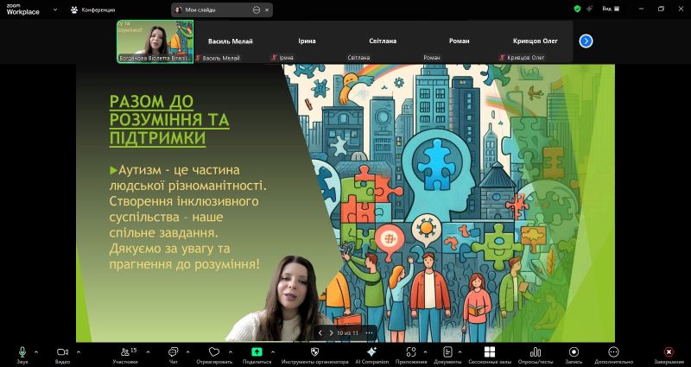Click the AI sparkle icon in title bar

tap(589, 9)
